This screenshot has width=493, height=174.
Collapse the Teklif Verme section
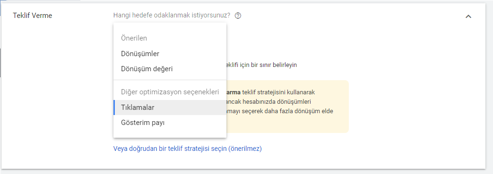coord(468,17)
